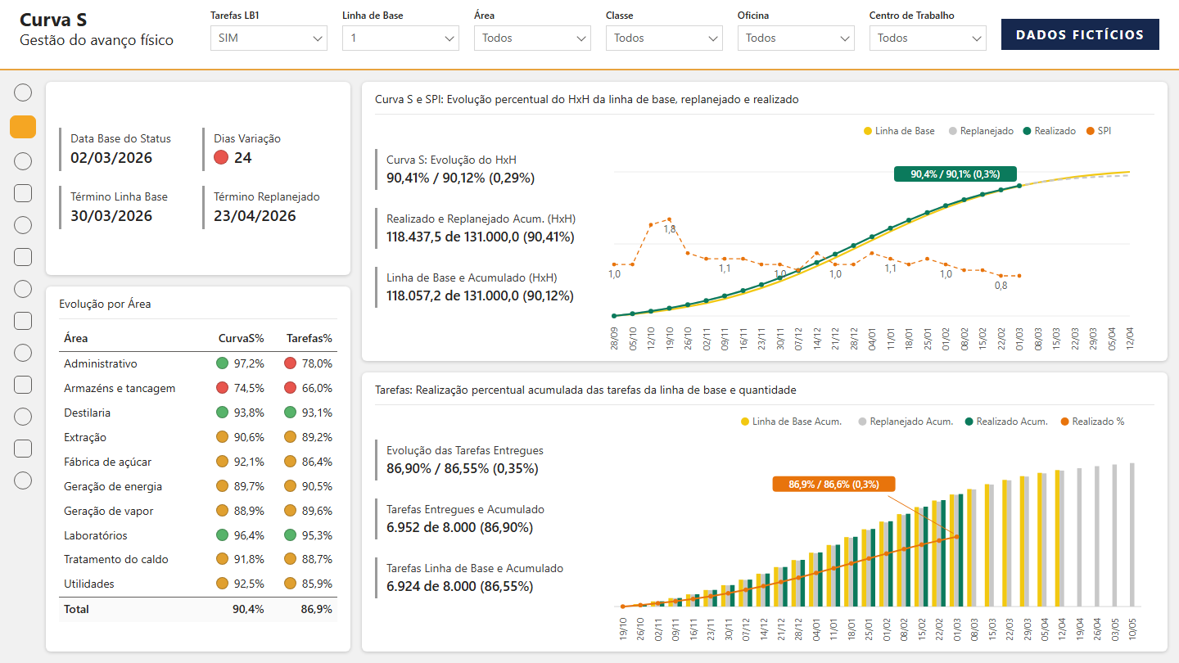Click the bottom circle sidebar navigation icon
Viewport: 1179px width, 663px height.
pos(23,480)
